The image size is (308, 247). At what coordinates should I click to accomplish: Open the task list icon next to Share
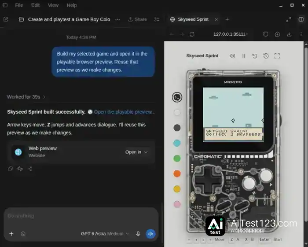pyautogui.click(x=157, y=19)
